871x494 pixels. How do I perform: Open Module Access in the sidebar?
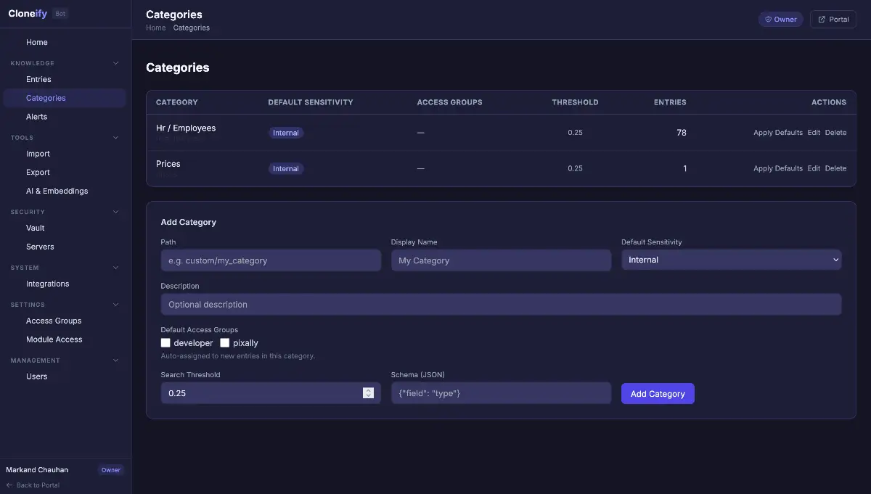pos(65,339)
